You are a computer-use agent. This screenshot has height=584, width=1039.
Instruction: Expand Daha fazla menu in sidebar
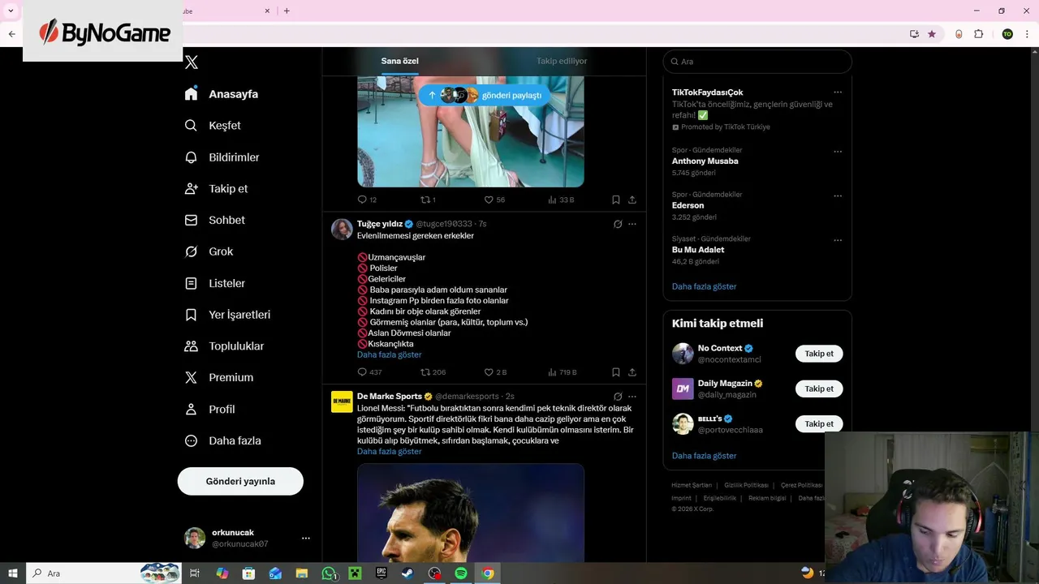pyautogui.click(x=222, y=441)
